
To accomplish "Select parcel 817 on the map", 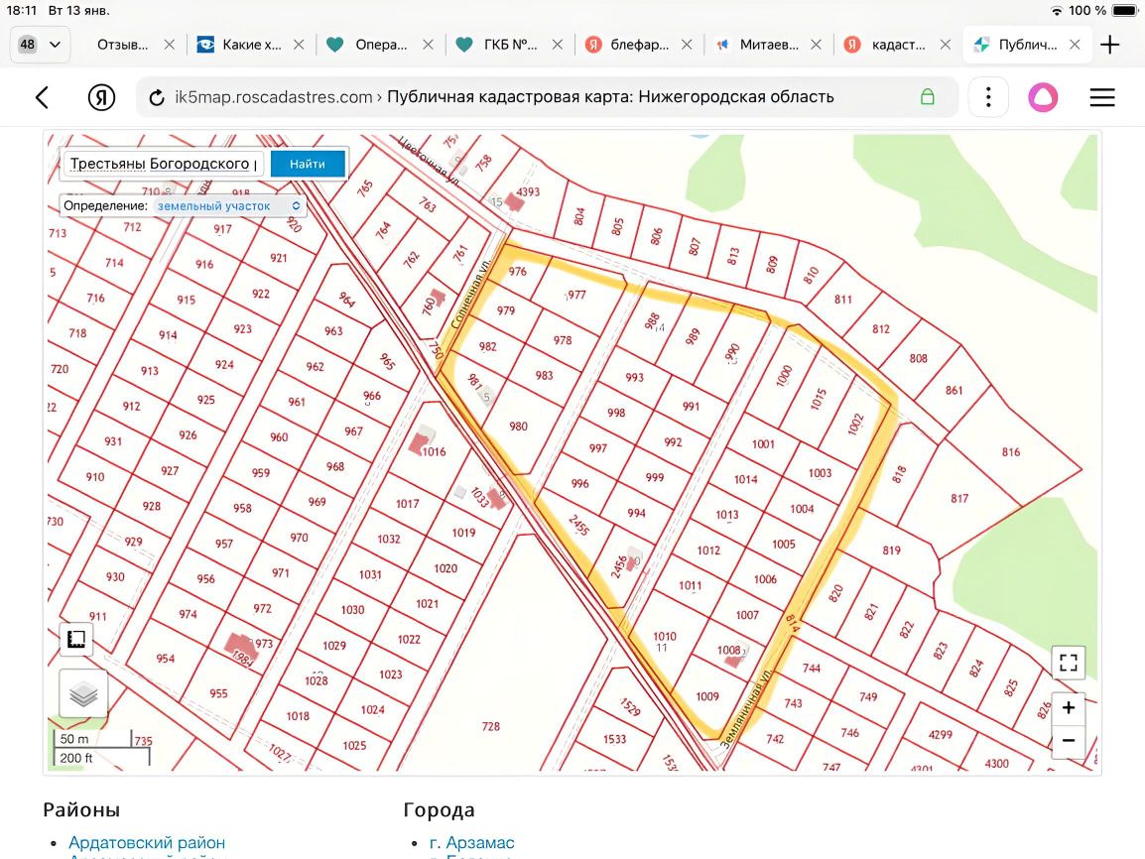I will [959, 499].
